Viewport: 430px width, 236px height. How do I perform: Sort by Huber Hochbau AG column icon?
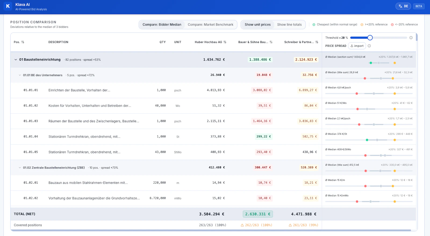click(225, 42)
